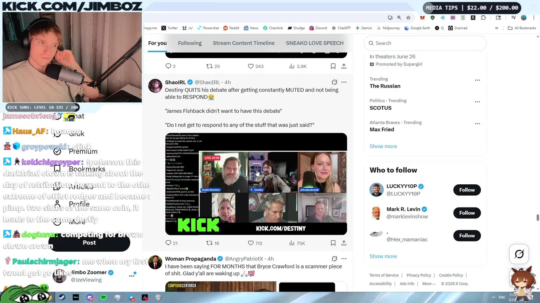Open ShaoIRL profile avatar
The width and height of the screenshot is (540, 303).
(x=155, y=85)
